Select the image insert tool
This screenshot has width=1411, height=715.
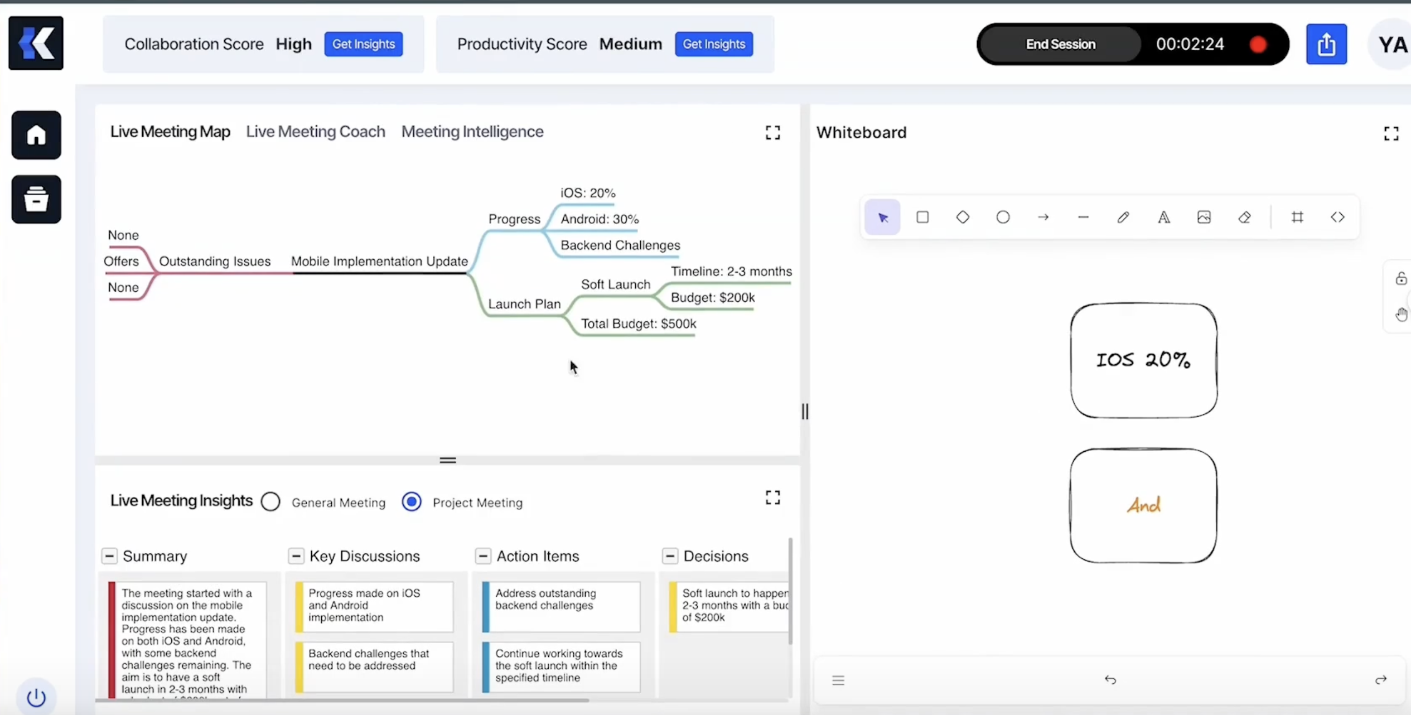tap(1204, 217)
